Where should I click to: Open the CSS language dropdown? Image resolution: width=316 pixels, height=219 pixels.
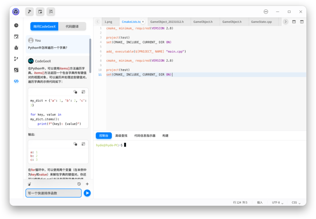pos(296,202)
